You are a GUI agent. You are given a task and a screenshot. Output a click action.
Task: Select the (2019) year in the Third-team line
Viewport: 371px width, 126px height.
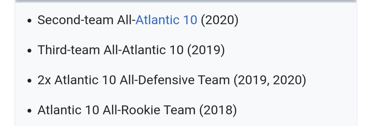(206, 50)
